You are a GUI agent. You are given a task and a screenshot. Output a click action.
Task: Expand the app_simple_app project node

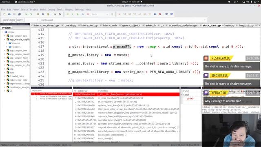[4, 36]
